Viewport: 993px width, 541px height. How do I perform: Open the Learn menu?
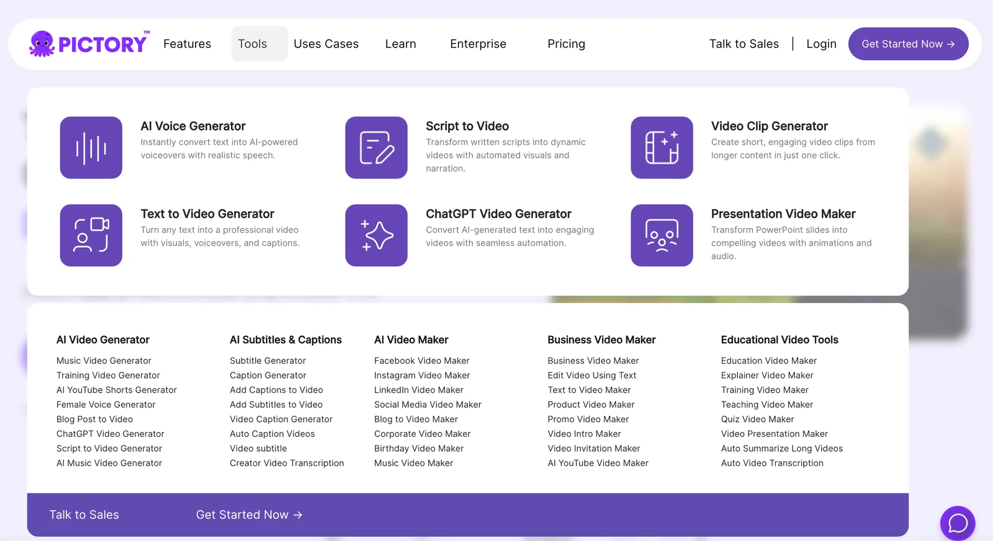pyautogui.click(x=400, y=44)
